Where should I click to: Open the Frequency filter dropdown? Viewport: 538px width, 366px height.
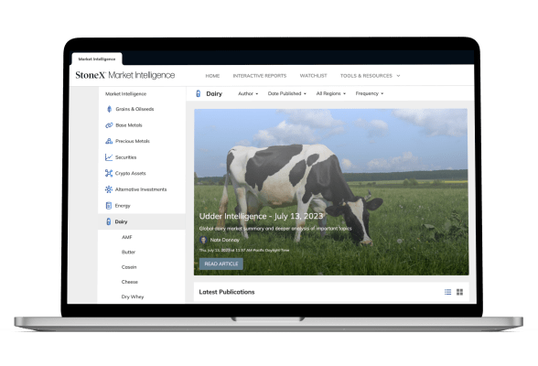[x=370, y=93]
